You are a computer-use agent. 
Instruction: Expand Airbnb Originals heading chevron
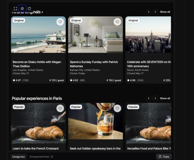pyautogui.click(x=42, y=12)
